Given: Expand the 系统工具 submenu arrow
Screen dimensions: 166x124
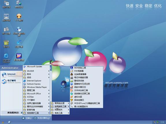Looking at the screenshot, I should point(68,113).
